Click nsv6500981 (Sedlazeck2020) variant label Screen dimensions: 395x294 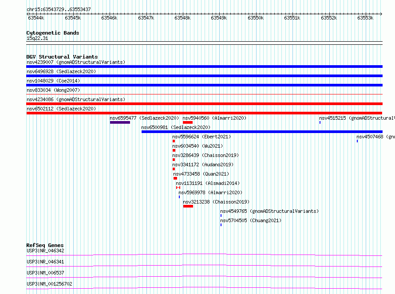(176, 127)
